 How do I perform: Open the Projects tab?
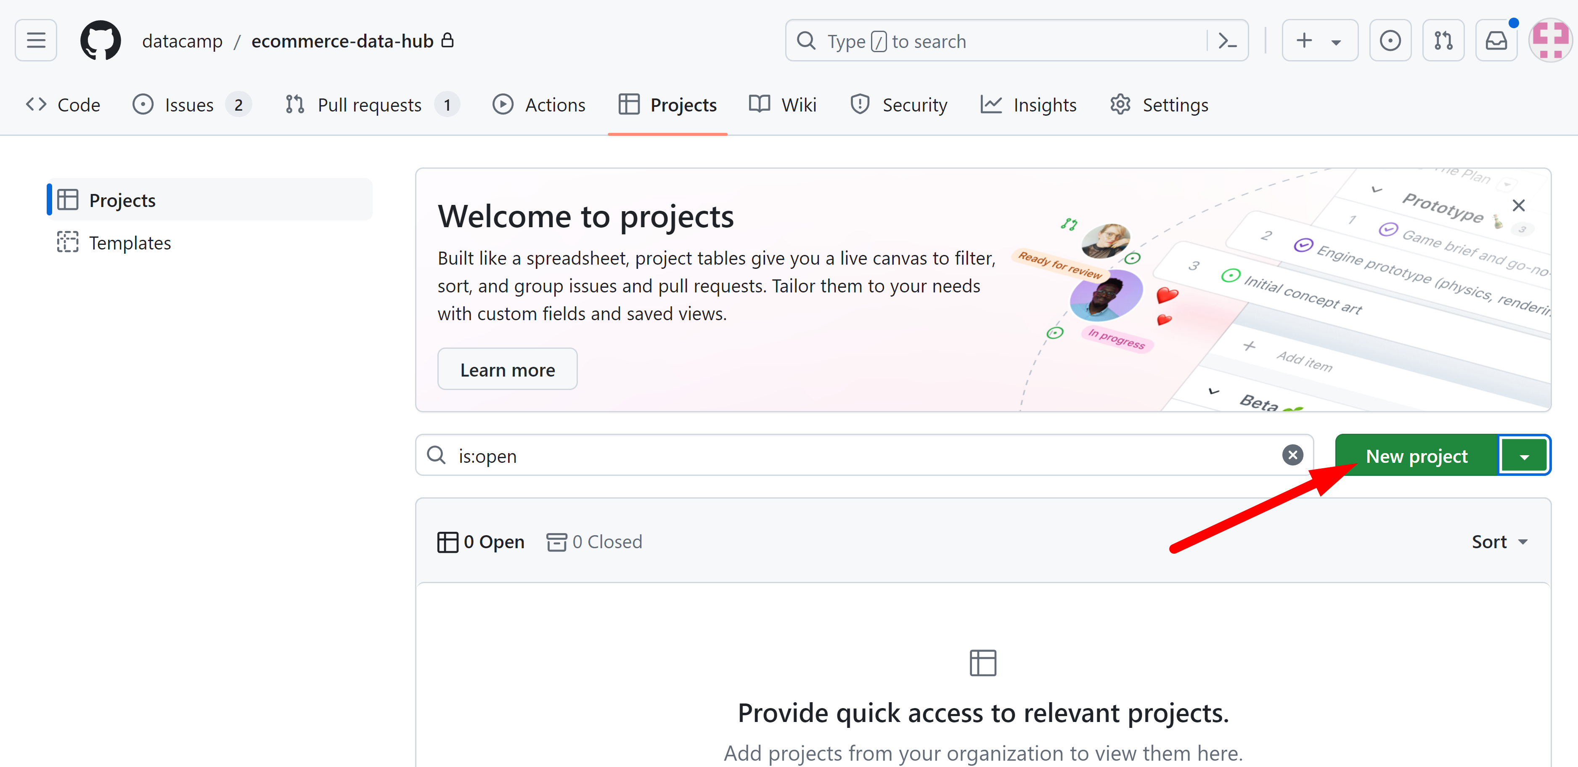pyautogui.click(x=667, y=105)
